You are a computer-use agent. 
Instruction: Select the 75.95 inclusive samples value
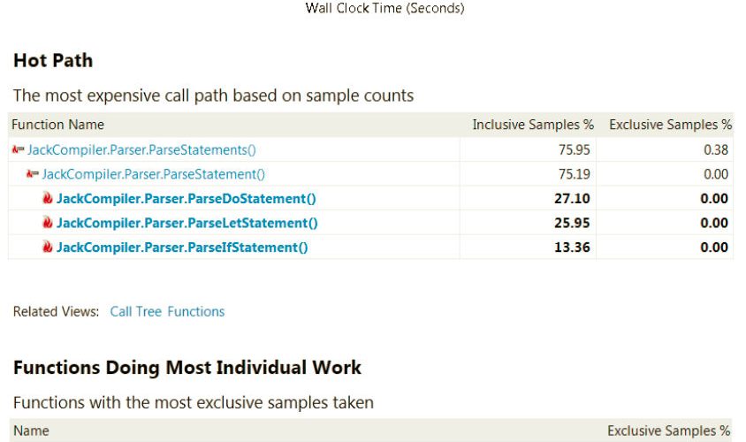575,150
